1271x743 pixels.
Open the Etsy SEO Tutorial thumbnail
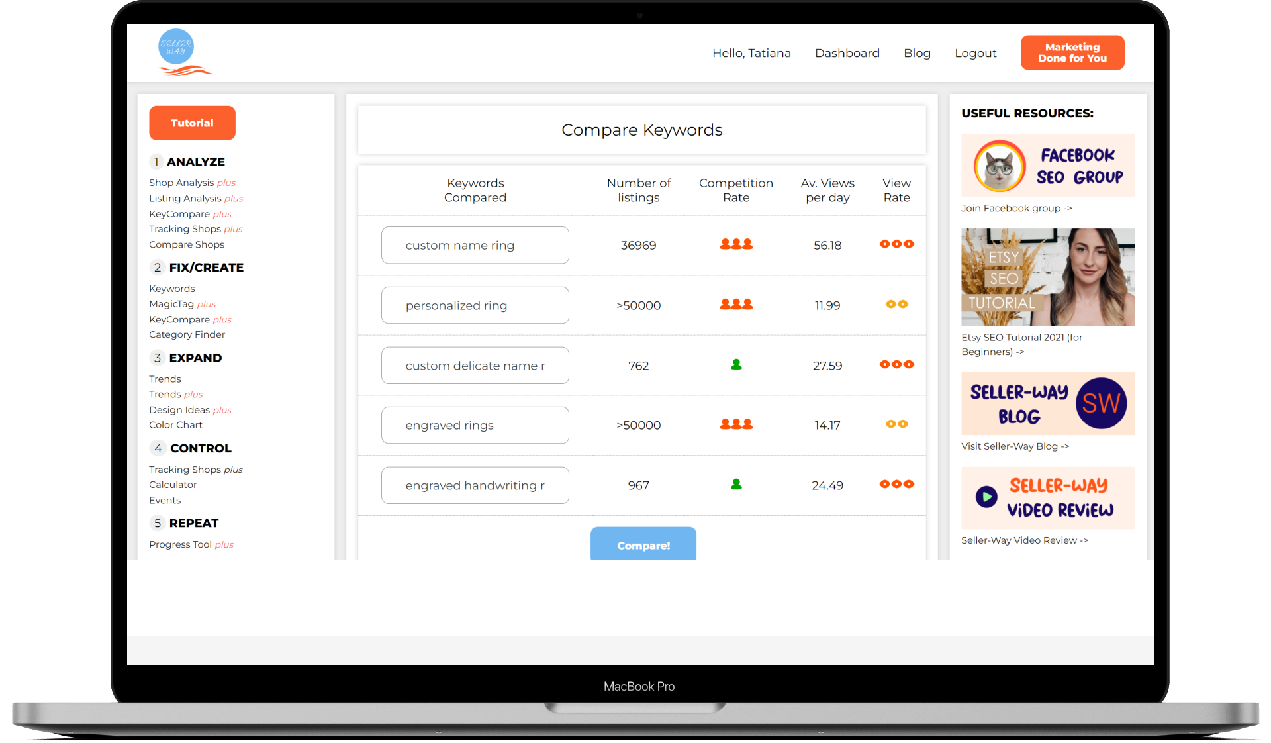click(1048, 277)
